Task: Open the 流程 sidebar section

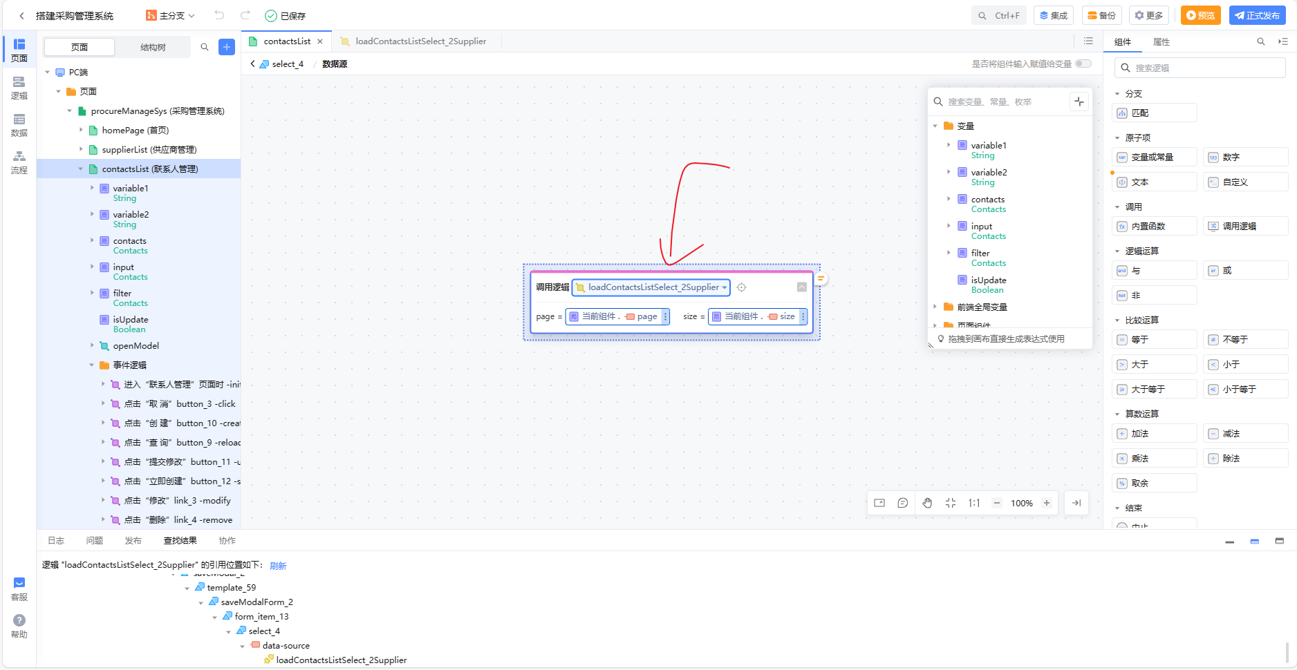Action: pyautogui.click(x=19, y=162)
